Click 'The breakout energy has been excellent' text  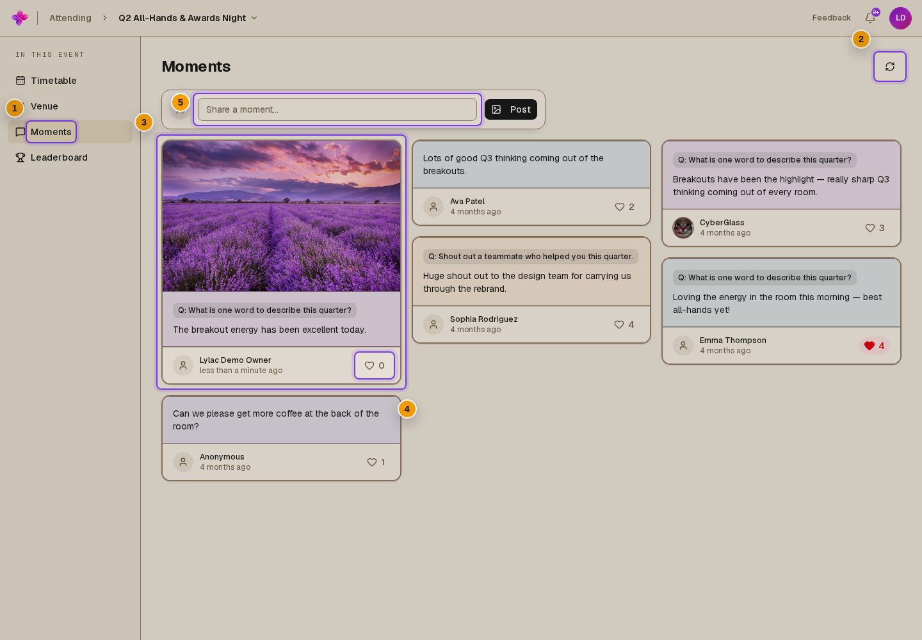(x=270, y=330)
